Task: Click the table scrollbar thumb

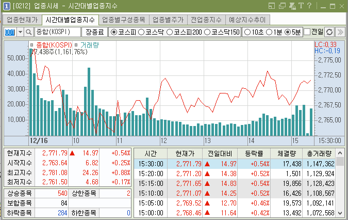Action: coord(340,161)
